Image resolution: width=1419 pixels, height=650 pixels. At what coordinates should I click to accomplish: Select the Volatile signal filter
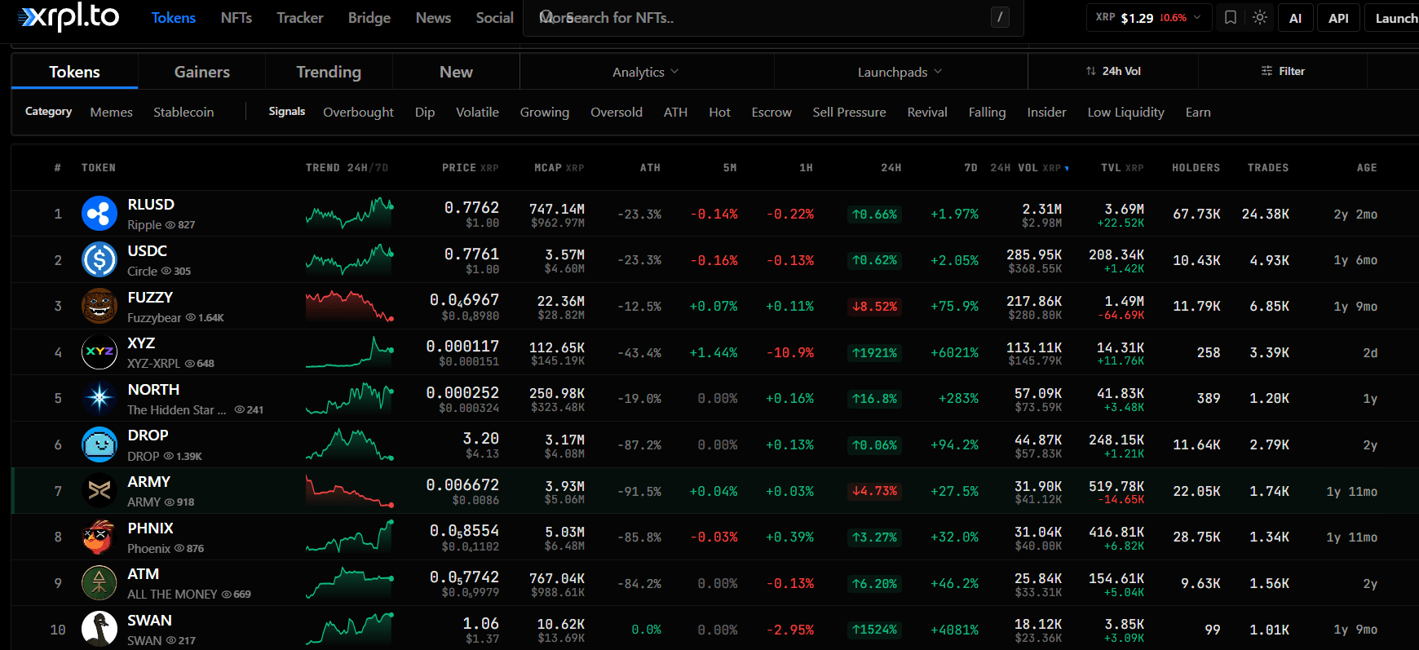coord(477,112)
